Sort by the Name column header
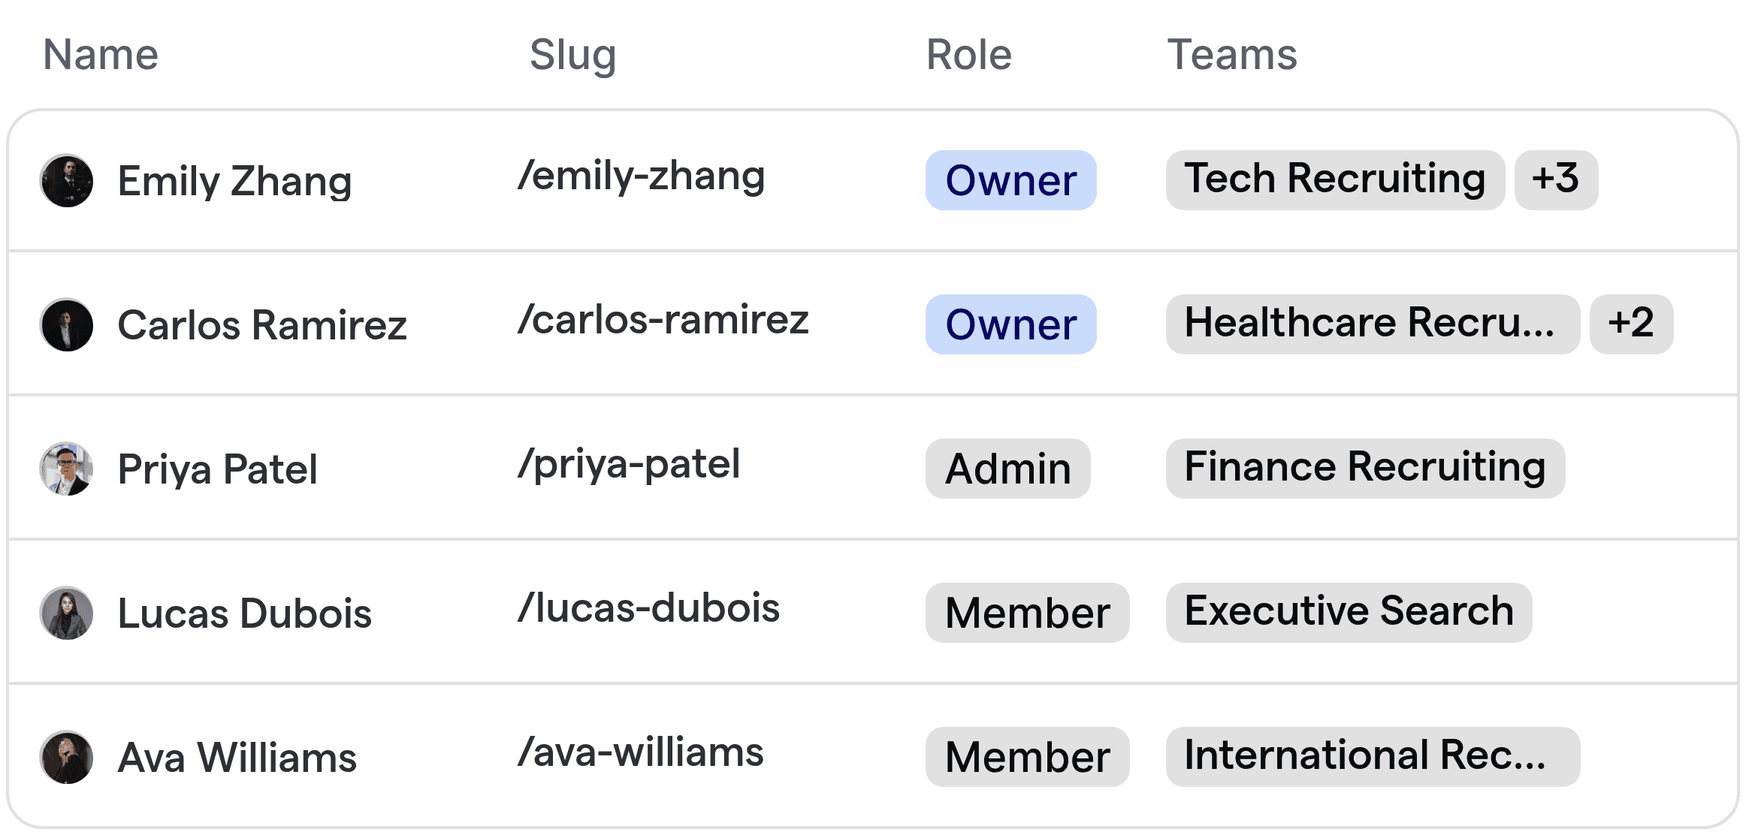Viewport: 1746px width, 835px height. pyautogui.click(x=101, y=55)
